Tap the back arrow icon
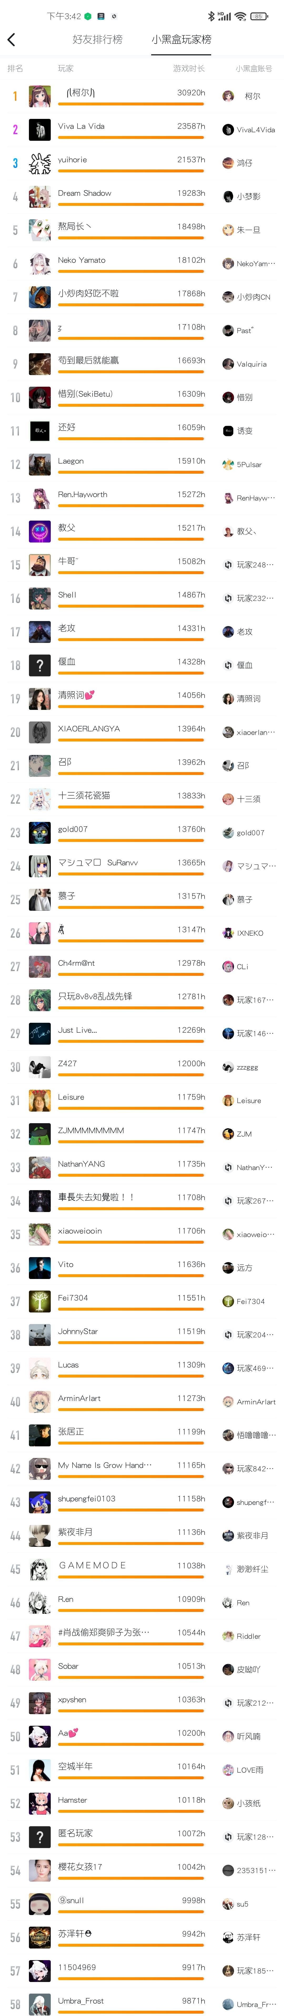This screenshot has height=2016, width=284. (x=11, y=39)
